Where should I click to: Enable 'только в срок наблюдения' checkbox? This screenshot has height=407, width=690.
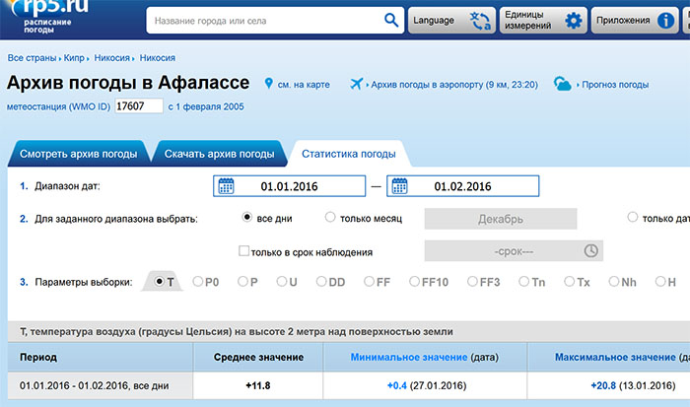tap(243, 251)
